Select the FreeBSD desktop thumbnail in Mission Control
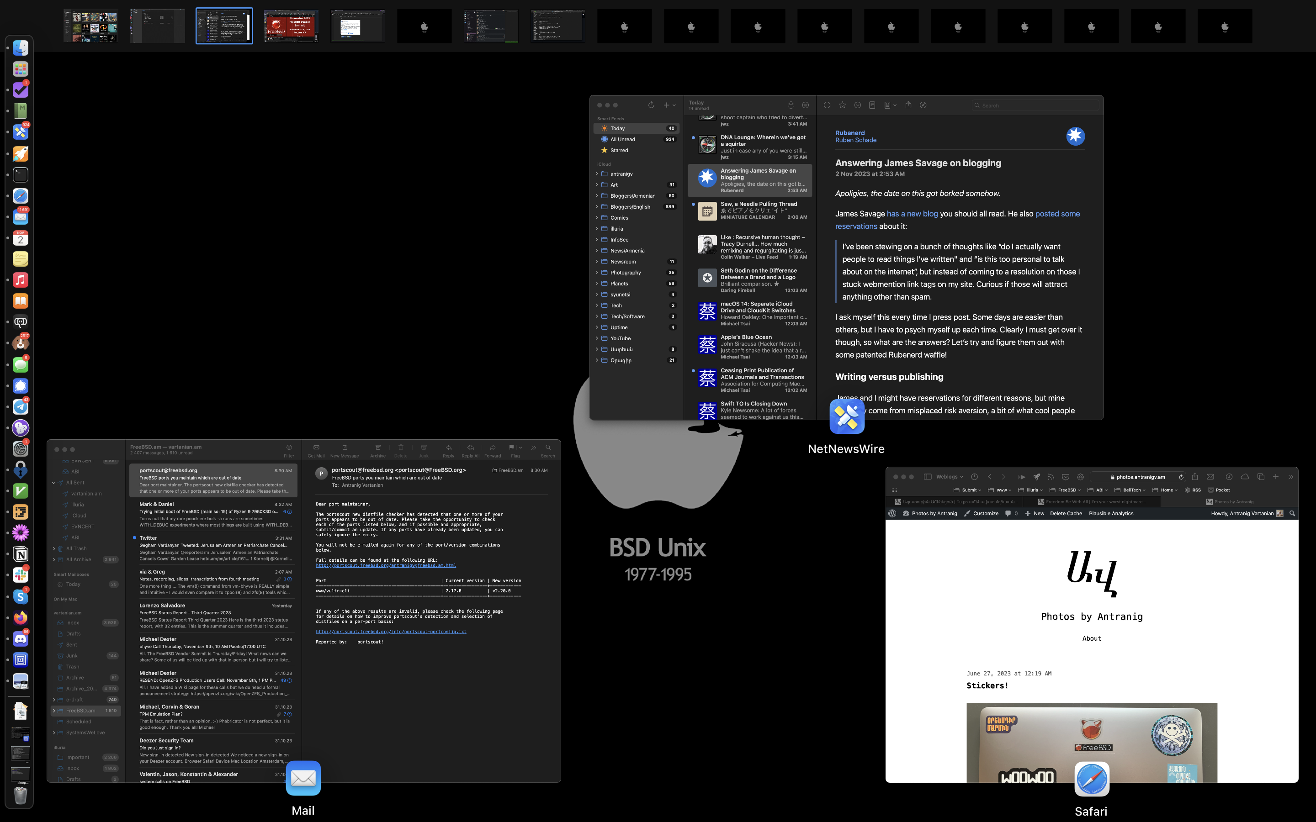This screenshot has height=822, width=1316. coord(291,26)
